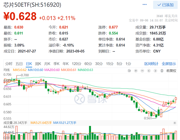This screenshot has width=180, height=140.
Task: Close the volume indicator panel
Action: pos(175,123)
